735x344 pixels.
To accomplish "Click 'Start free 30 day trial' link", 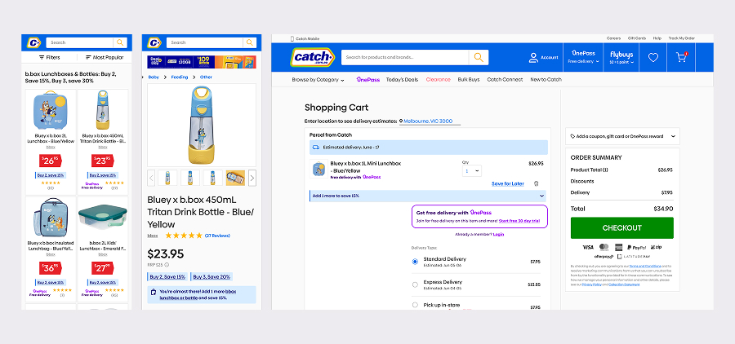I will point(519,220).
